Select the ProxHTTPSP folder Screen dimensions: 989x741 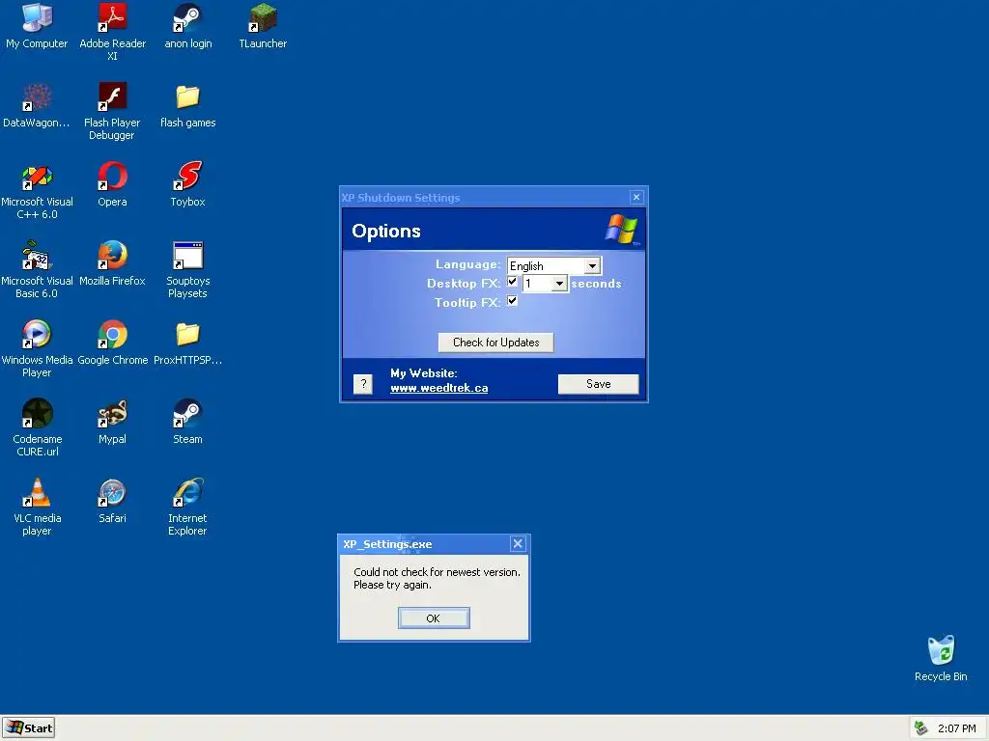(x=187, y=343)
